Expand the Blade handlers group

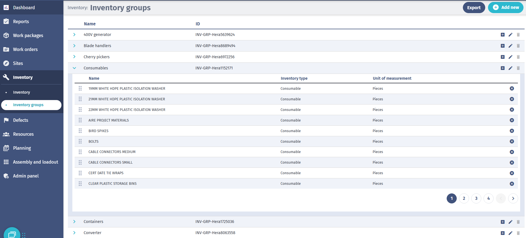tap(74, 46)
